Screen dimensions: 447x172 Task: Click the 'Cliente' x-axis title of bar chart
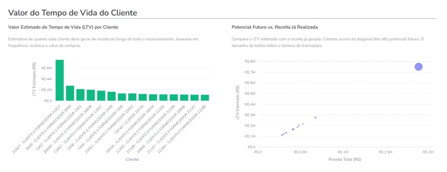(x=132, y=159)
